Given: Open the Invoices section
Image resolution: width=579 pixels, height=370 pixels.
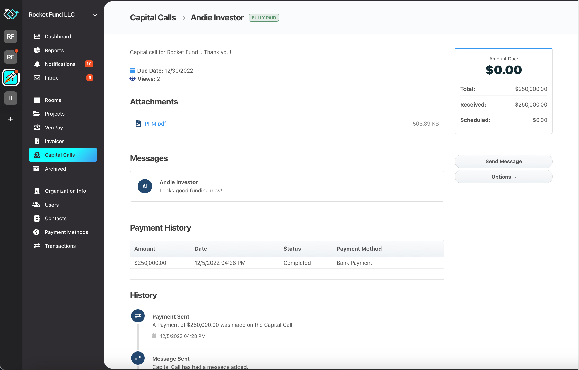Looking at the screenshot, I should point(55,141).
